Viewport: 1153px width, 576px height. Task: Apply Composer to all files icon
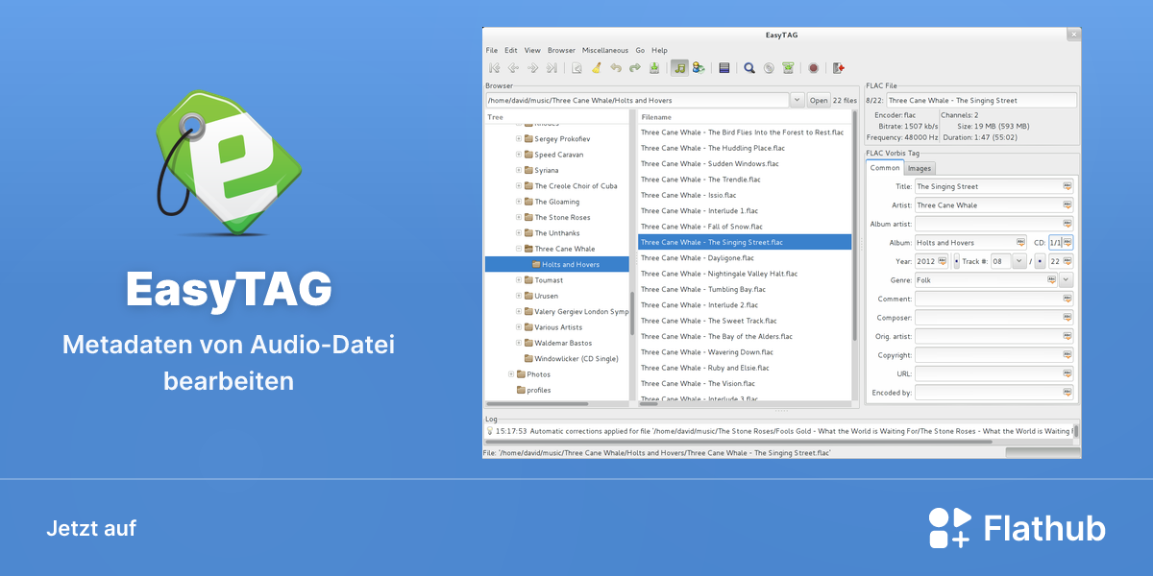[x=1067, y=317]
